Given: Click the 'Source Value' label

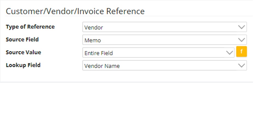Looking at the screenshot, I should pyautogui.click(x=23, y=52).
